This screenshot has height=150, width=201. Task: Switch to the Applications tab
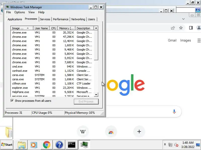pos(15,19)
